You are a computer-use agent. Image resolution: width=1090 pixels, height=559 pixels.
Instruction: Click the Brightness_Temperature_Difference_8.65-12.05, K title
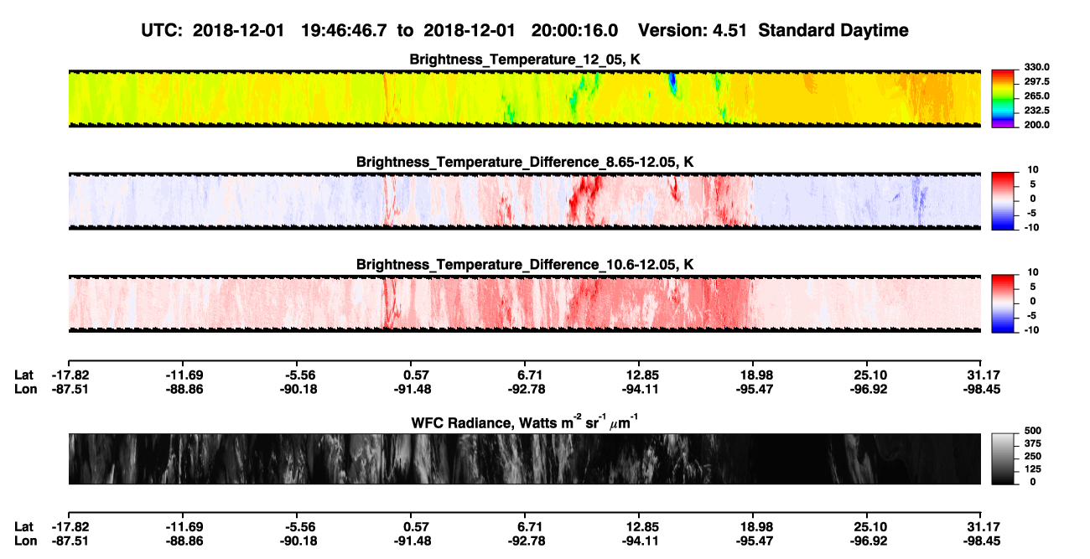tap(525, 162)
